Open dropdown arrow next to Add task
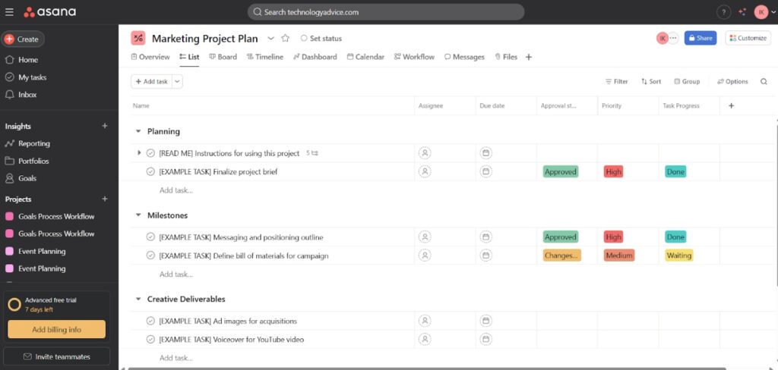 177,82
